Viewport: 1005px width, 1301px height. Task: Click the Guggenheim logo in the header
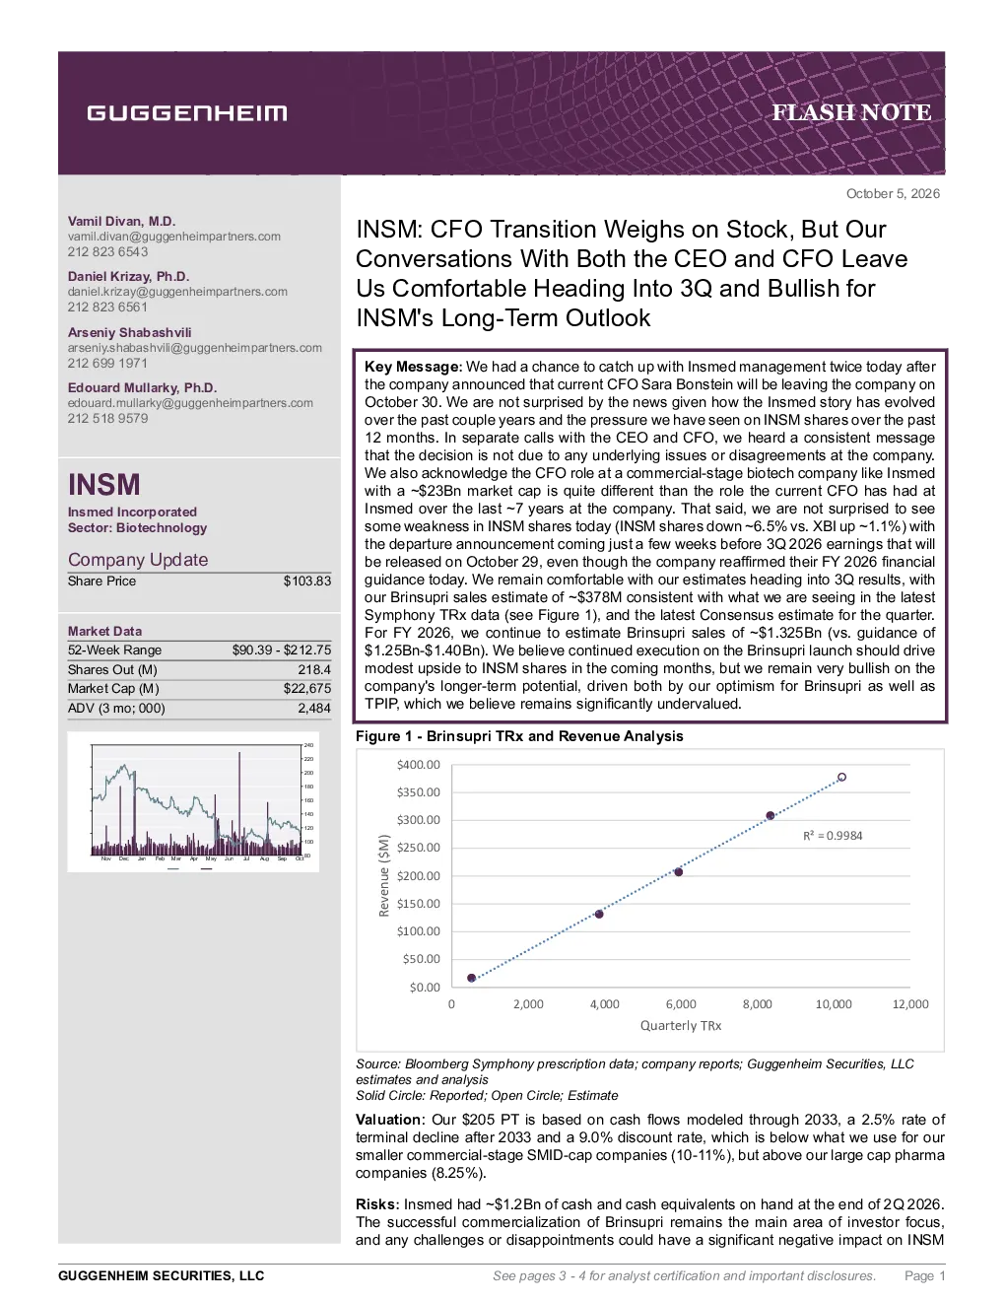(187, 113)
